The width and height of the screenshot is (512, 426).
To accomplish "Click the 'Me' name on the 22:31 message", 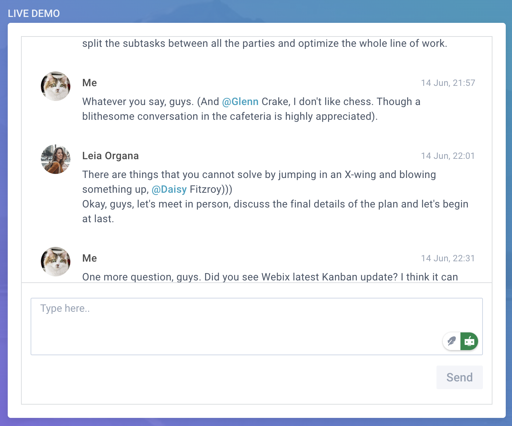I will 90,258.
